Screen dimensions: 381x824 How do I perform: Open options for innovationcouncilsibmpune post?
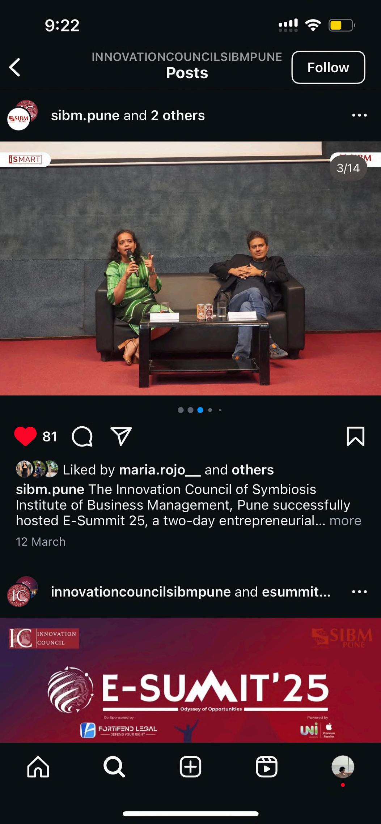pos(359,592)
